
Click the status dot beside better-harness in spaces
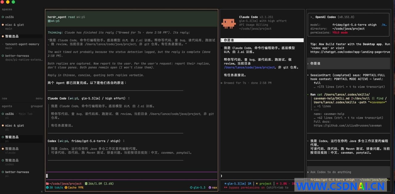coord(3,56)
